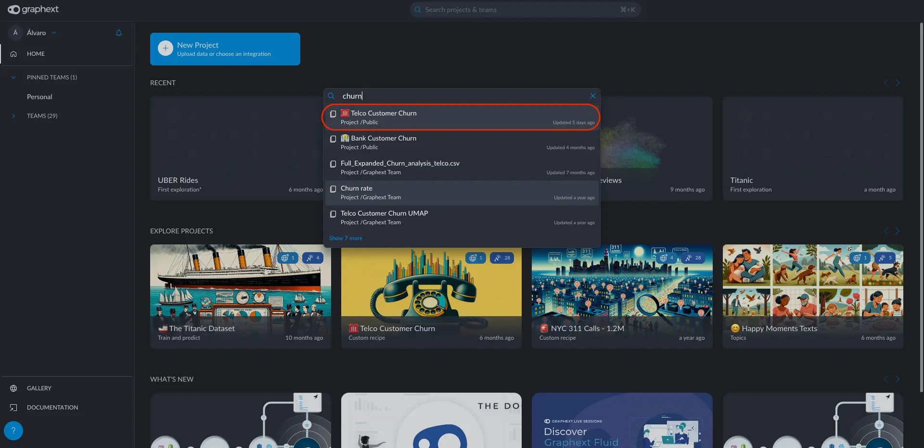Click the TEAMS (29) label
Image resolution: width=924 pixels, height=448 pixels.
42,116
